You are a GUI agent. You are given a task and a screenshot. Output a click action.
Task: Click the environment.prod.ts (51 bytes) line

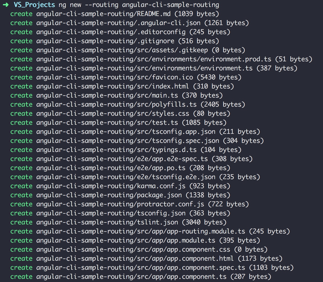pyautogui.click(x=161, y=59)
